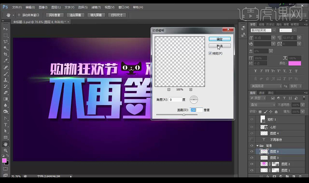This screenshot has height=183, width=309.
Task: Apply underline text style in Character panel
Action: pos(290,71)
